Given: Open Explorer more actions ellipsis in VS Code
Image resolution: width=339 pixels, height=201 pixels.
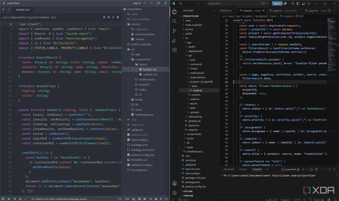Looking at the screenshot, I should click(215, 11).
